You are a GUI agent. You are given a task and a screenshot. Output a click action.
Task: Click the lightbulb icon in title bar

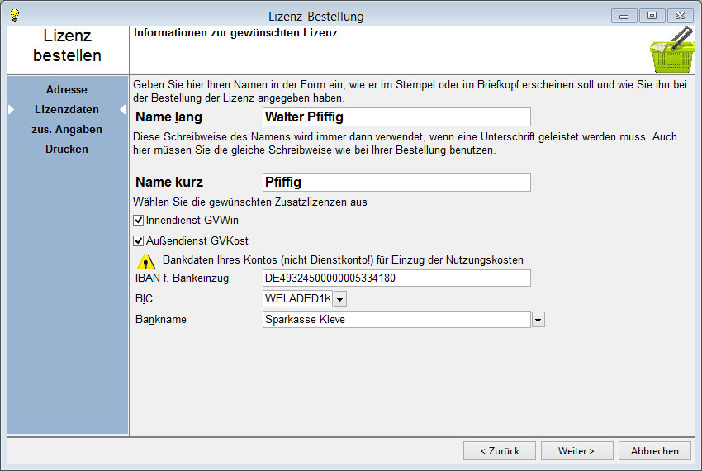[x=14, y=16]
